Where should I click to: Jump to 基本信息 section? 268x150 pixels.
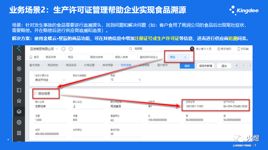[x=35, y=65]
